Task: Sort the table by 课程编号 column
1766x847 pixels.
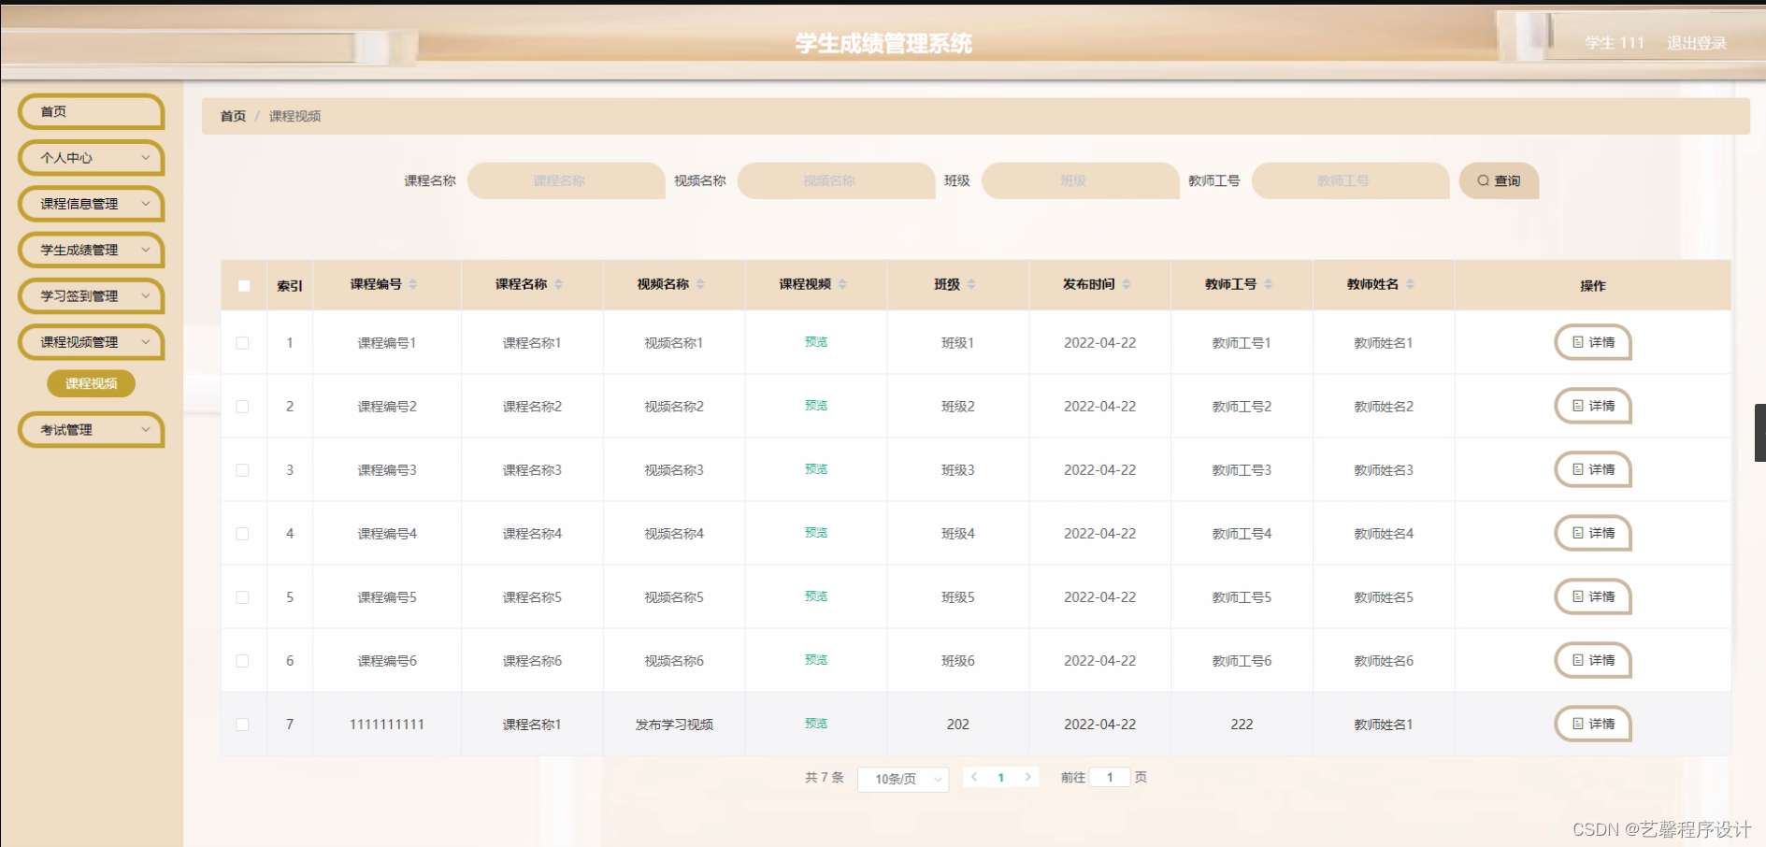Action: [x=413, y=285]
